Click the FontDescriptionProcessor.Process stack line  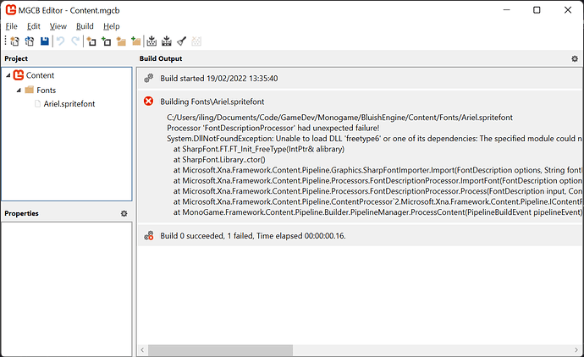377,191
